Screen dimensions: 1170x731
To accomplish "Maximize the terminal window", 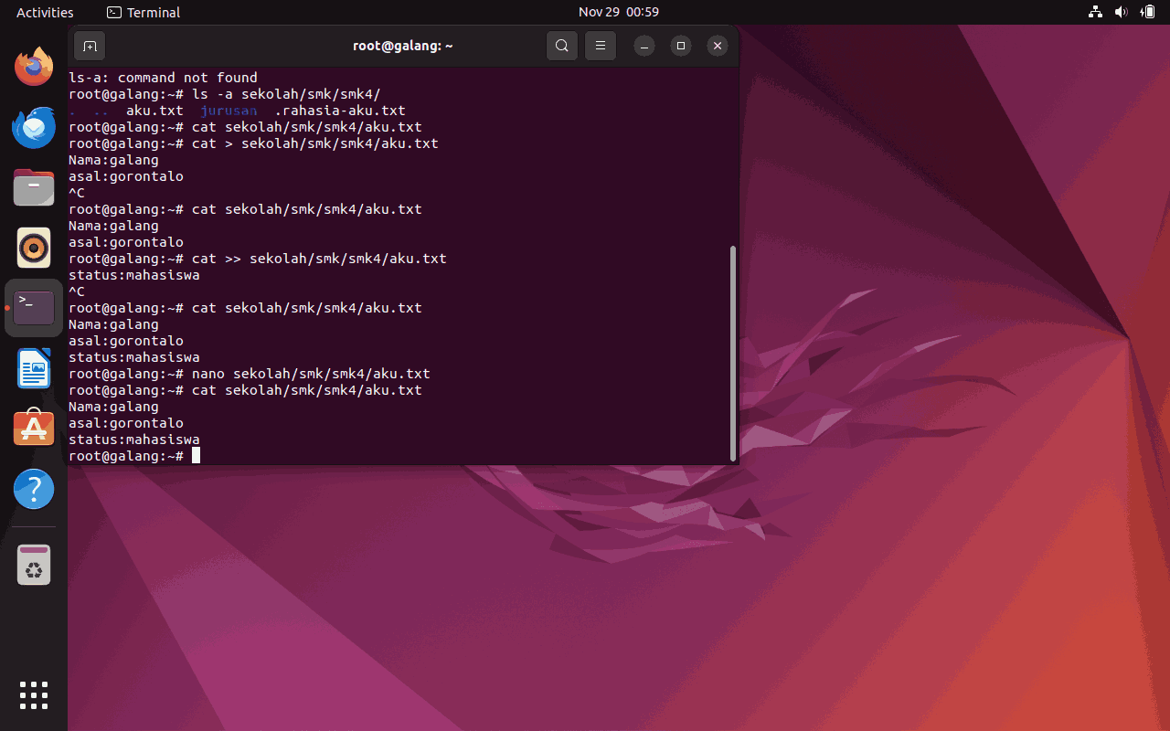I will [681, 46].
